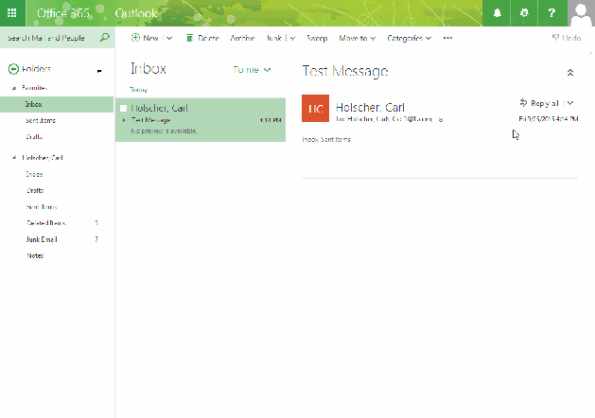Viewport: 595px width, 418px height.
Task: Expand the Test Message conversation arrow
Action: point(124,120)
